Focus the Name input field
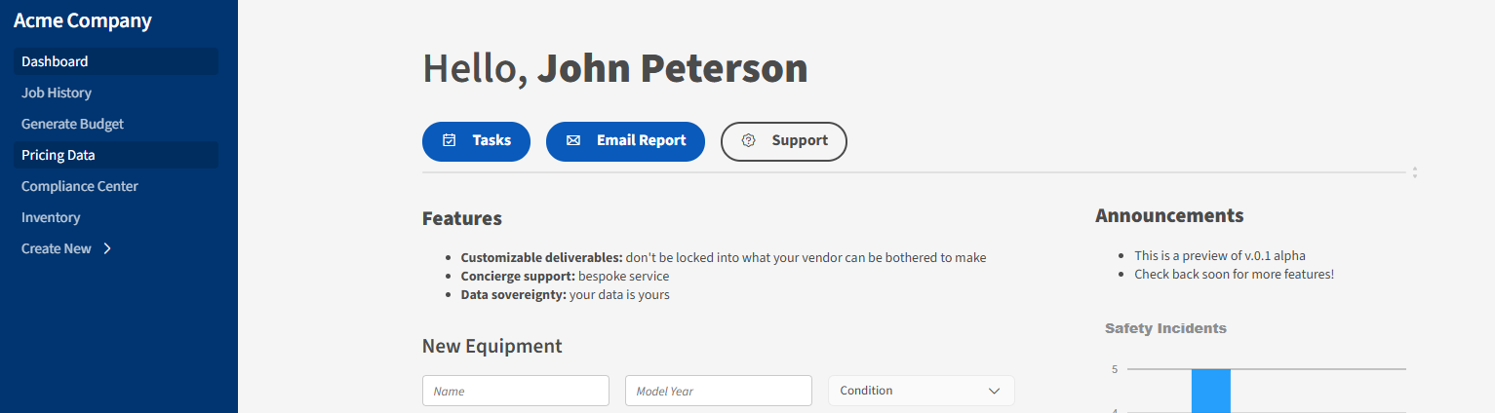This screenshot has width=1495, height=413. click(x=515, y=391)
